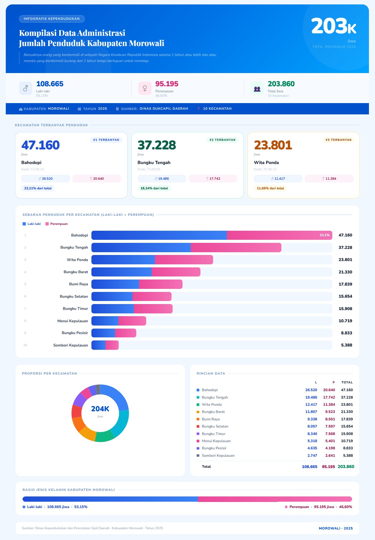The height and width of the screenshot is (540, 375).
Task: Select the #1 Terbanyak badge on Bahodopi card
Action: 106,140
